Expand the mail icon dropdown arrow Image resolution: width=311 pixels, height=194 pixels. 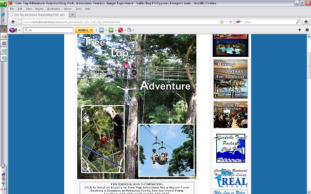(x=106, y=30)
